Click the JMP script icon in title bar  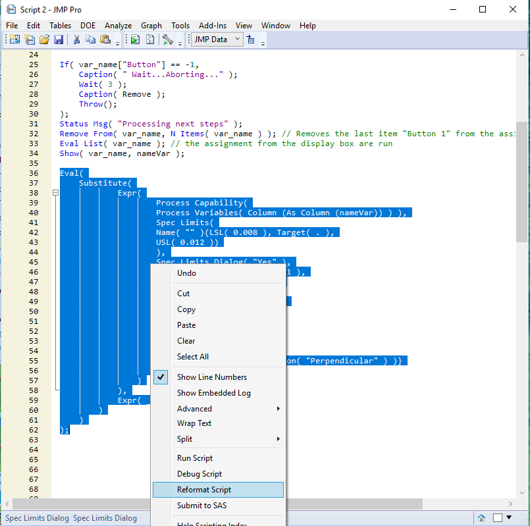click(x=11, y=9)
